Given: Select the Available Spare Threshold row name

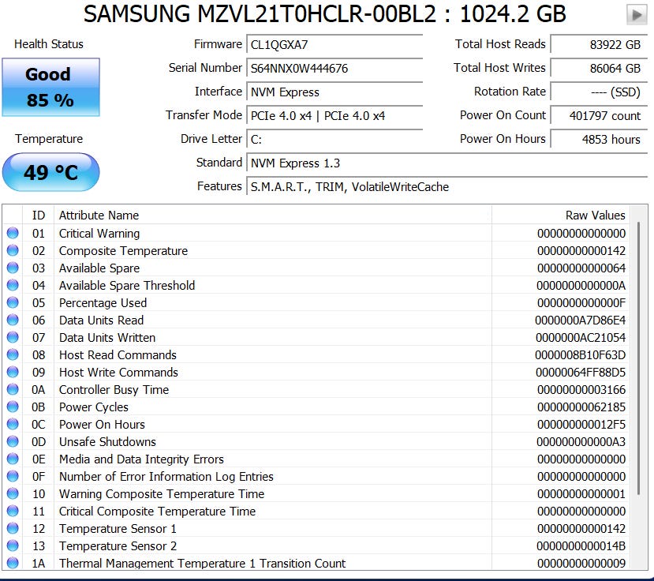Looking at the screenshot, I should click(x=127, y=286).
